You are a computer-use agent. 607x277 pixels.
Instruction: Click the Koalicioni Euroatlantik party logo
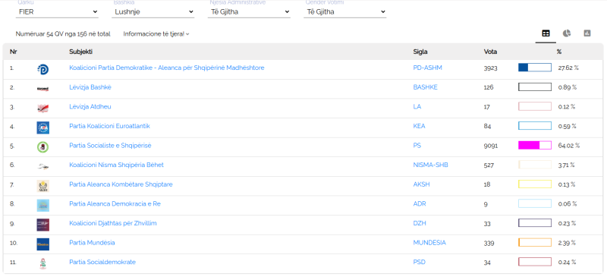click(43, 127)
